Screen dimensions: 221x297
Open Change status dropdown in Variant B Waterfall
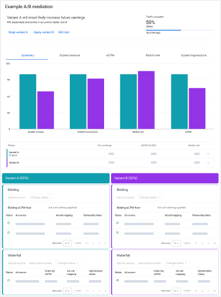coord(177,263)
